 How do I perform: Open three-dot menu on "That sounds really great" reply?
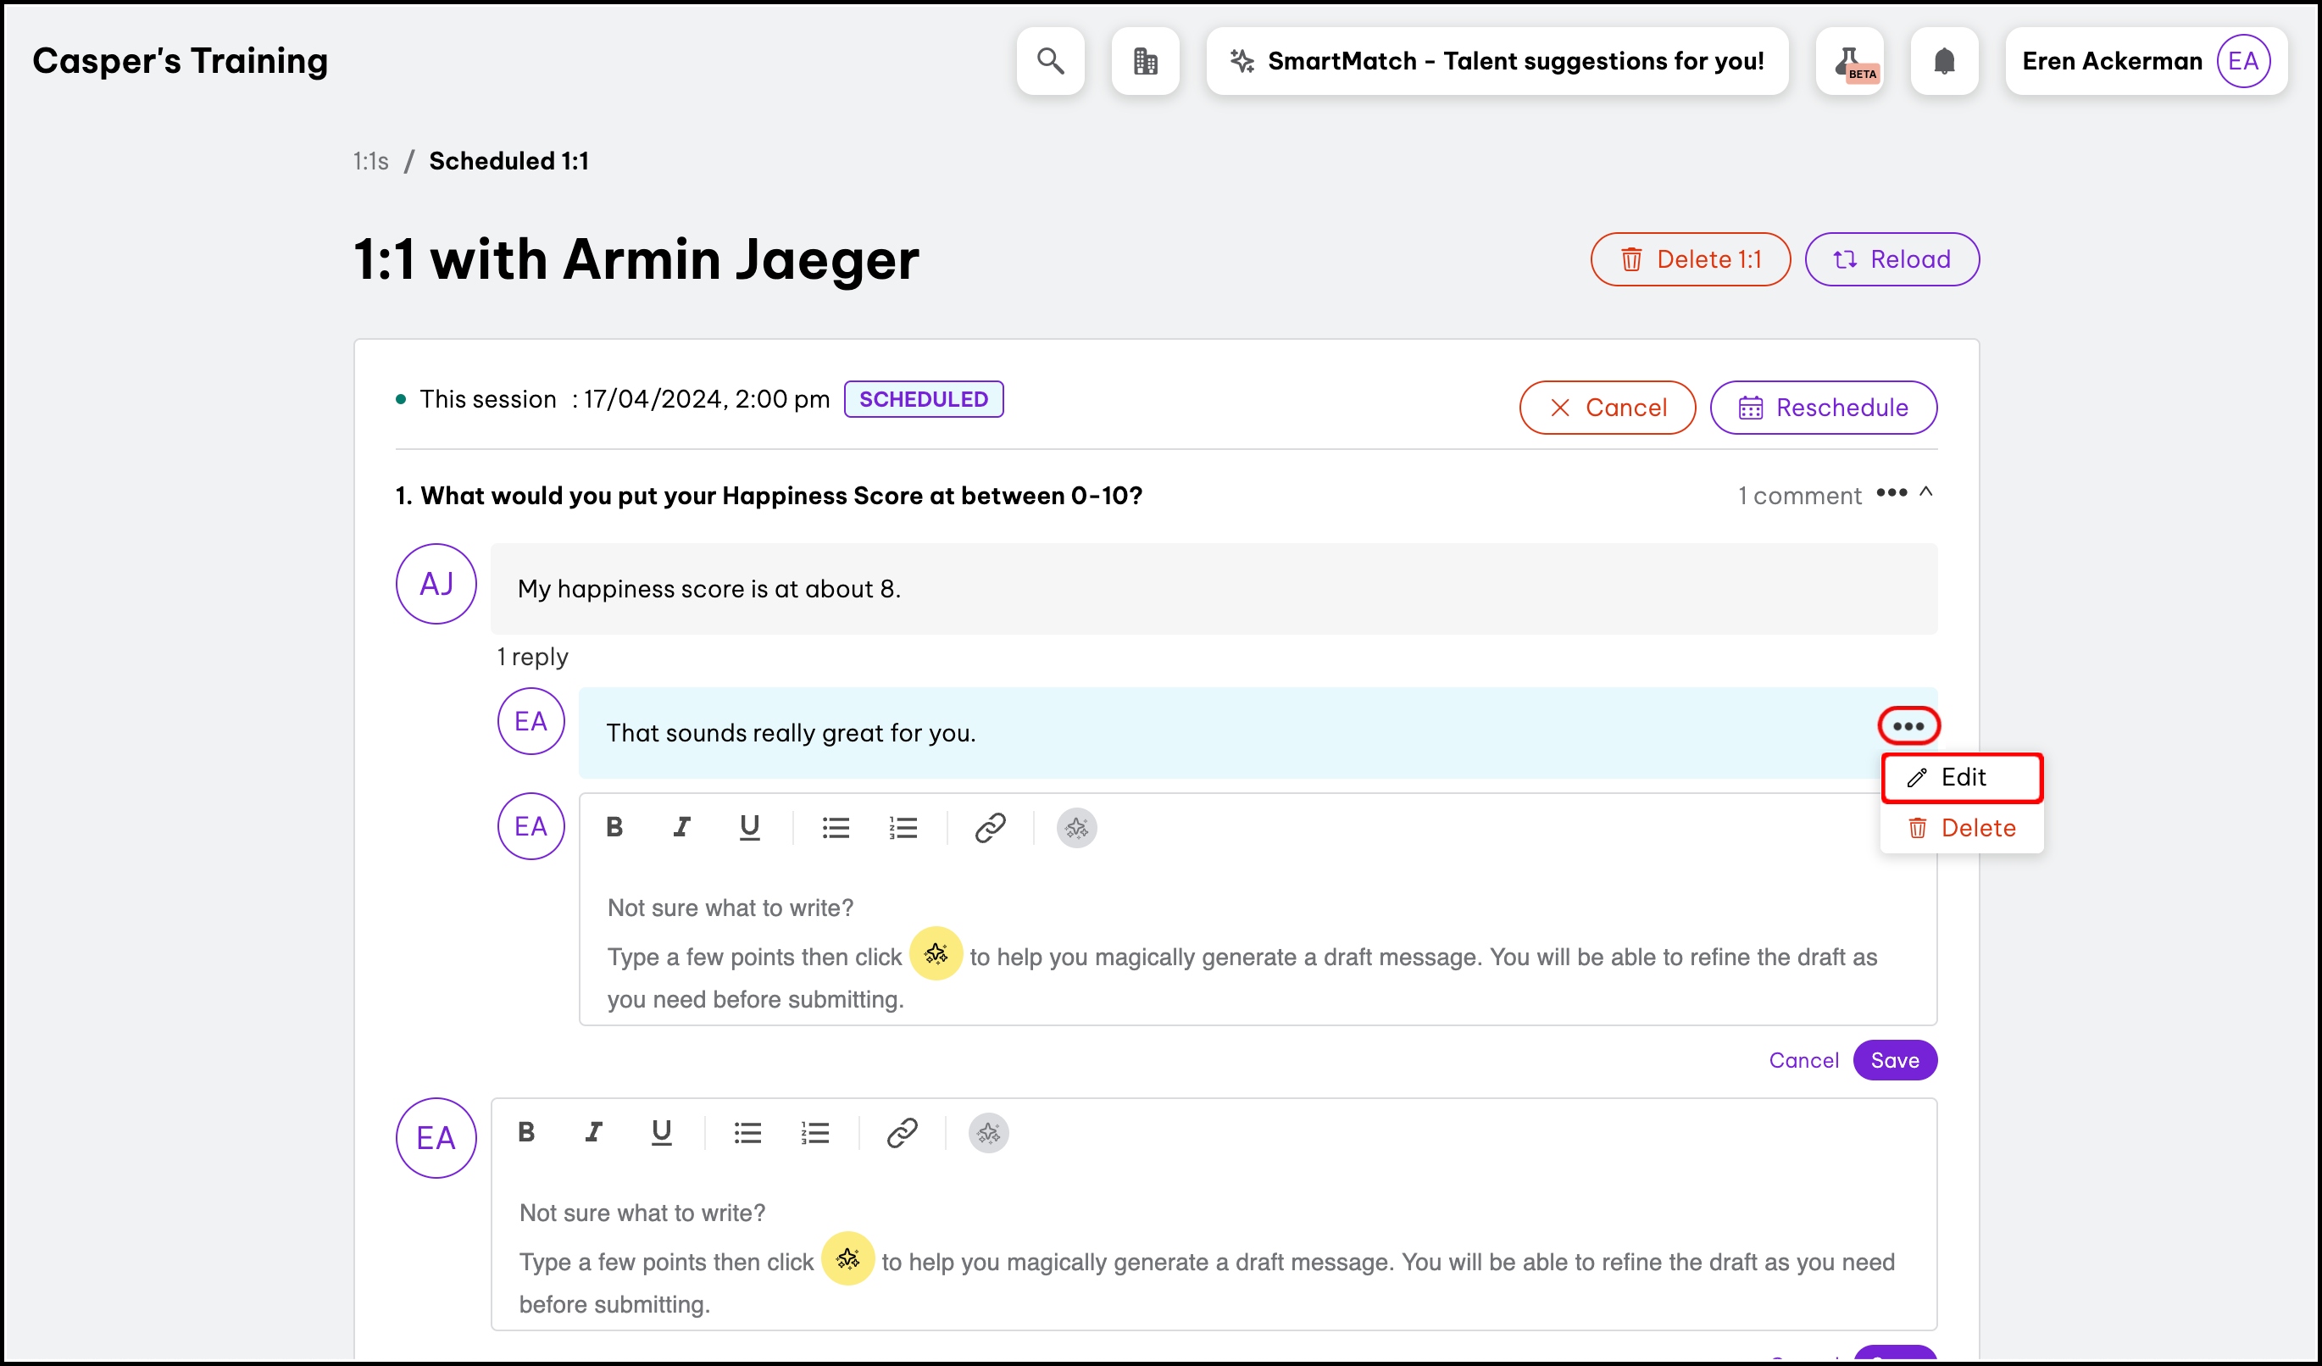[1908, 726]
